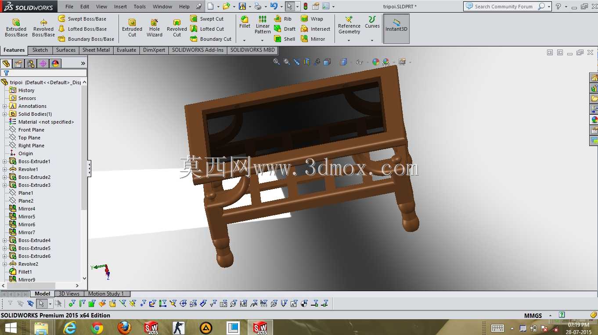Screen dimensions: 598x335
Task: Expand the Boss-Extrude1 feature node
Action: point(5,161)
